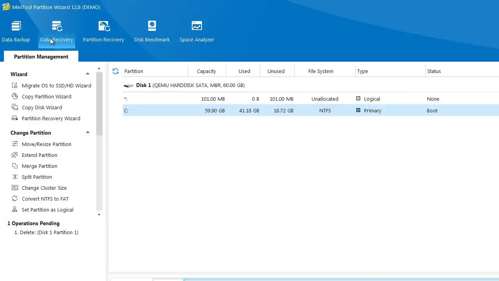Image resolution: width=499 pixels, height=281 pixels.
Task: Click the '101.00 MB' capacity value
Action: point(213,99)
